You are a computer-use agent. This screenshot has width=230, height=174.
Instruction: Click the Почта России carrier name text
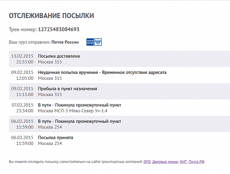(65, 42)
